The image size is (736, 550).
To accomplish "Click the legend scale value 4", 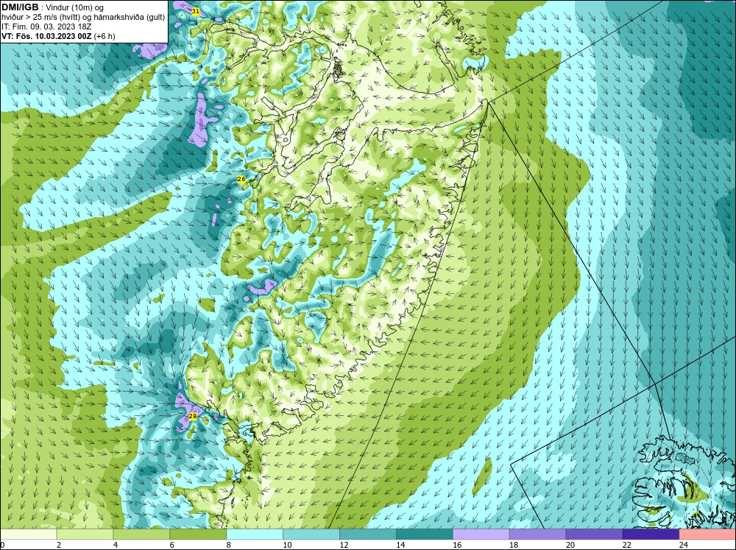I will (116, 545).
